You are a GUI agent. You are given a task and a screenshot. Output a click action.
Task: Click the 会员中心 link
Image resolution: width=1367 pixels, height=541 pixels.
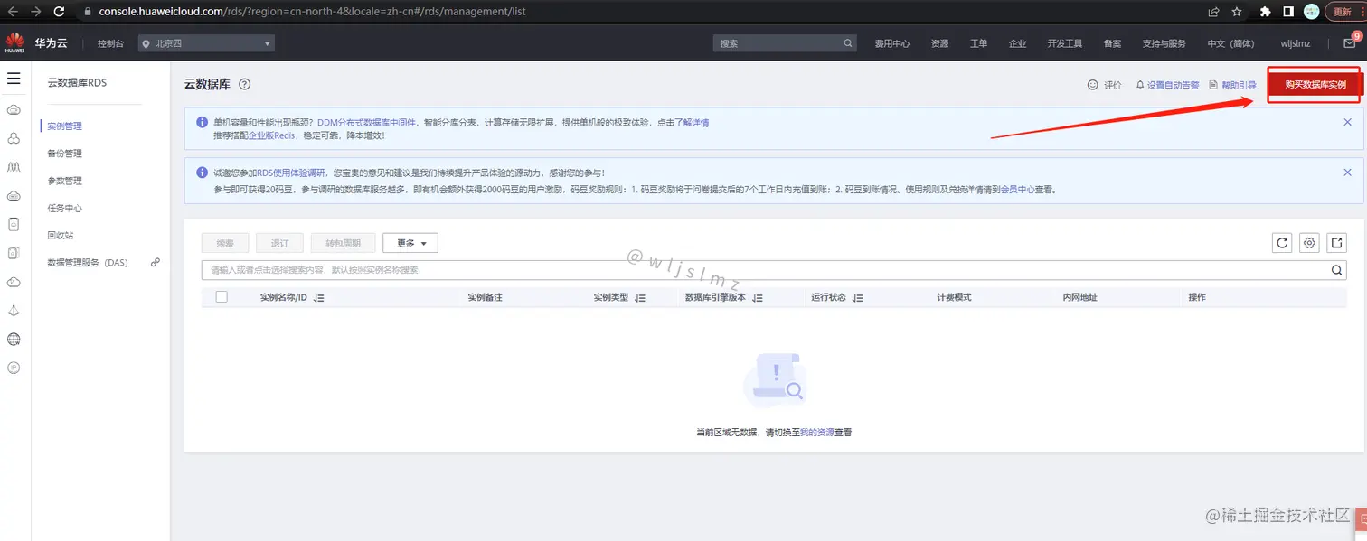[1018, 190]
